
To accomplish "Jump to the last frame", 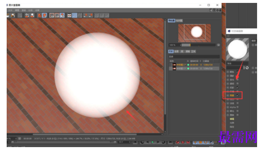I will [170, 142].
